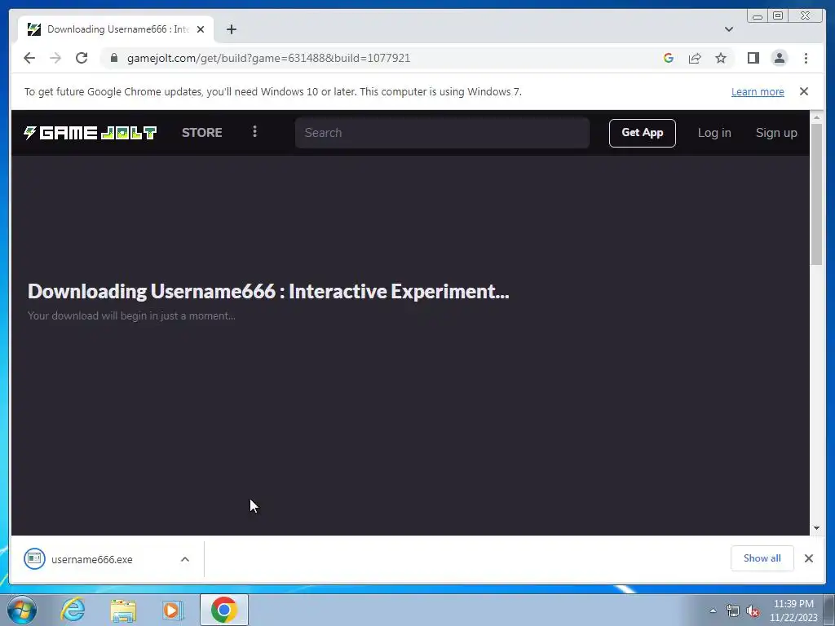Screen dimensions: 835x626
Task: Reload the Game Jolt page
Action: (x=82, y=58)
